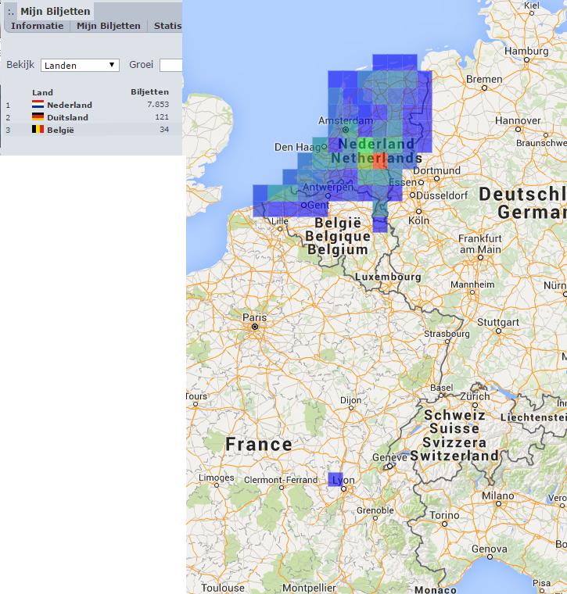
Task: Click the Paris capital marker on map
Action: (255, 327)
